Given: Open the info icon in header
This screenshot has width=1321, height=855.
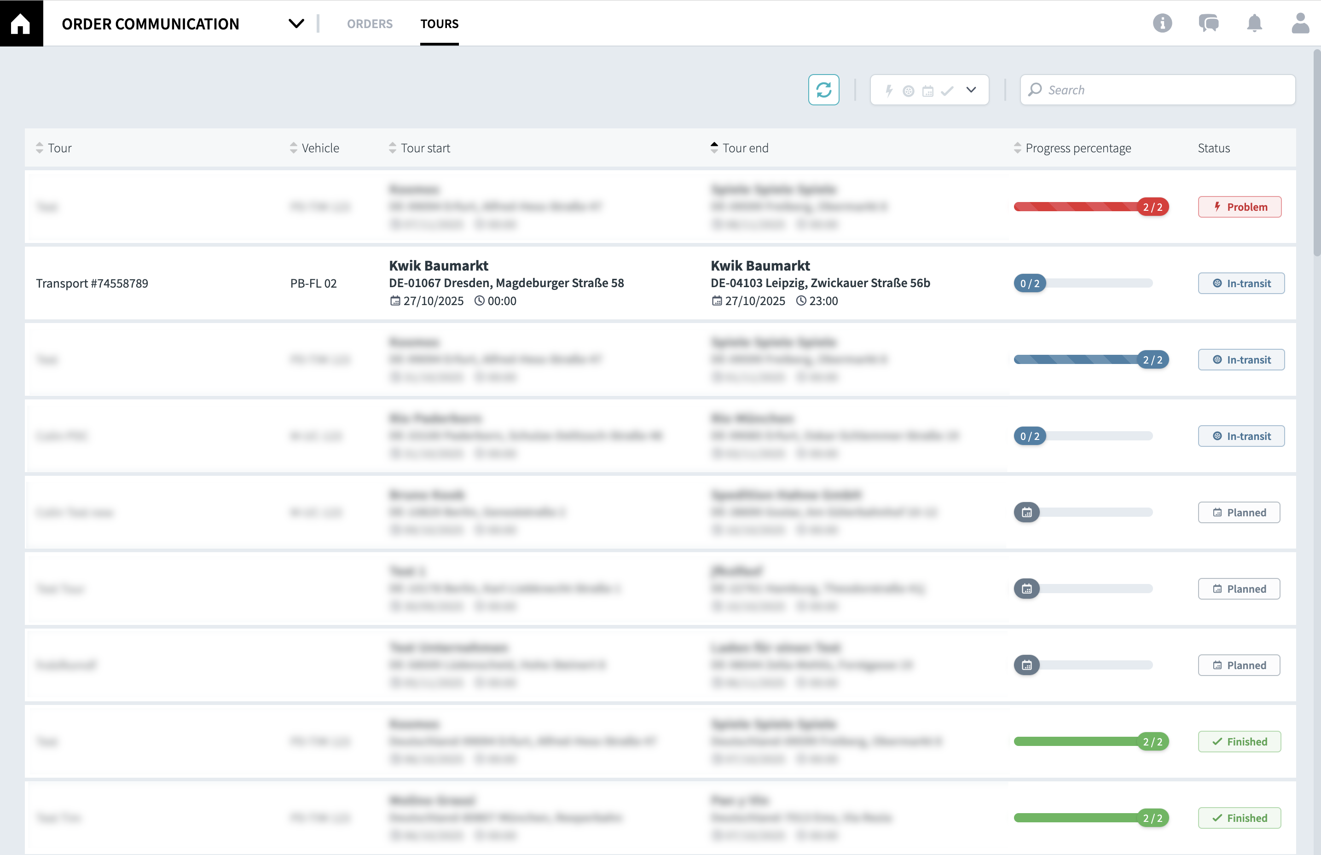Looking at the screenshot, I should click(1162, 23).
